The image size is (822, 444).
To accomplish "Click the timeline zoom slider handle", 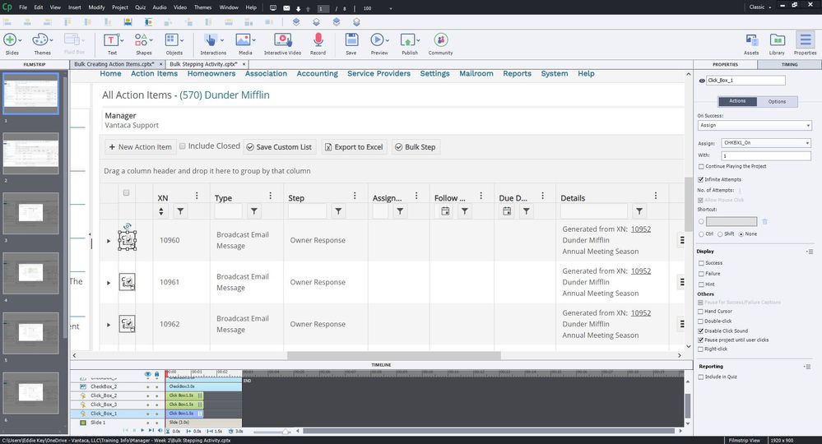I will [x=285, y=432].
